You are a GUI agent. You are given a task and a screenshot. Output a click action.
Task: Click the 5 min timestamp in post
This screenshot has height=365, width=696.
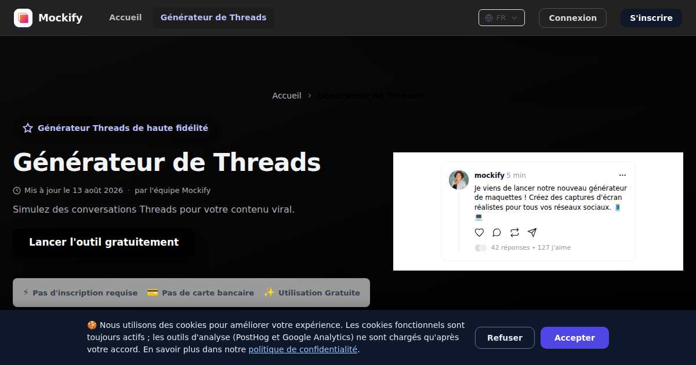(x=516, y=175)
